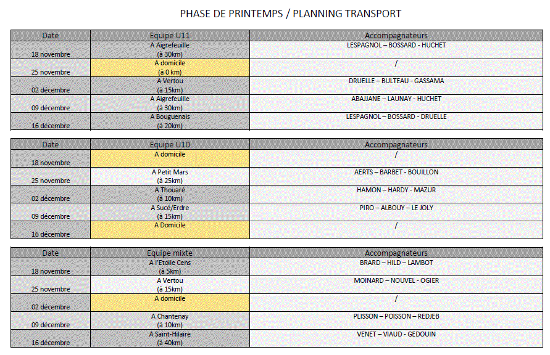Select the "BRARD – HILD – LAMBOT" cell
550x355 pixels.
pos(396,263)
